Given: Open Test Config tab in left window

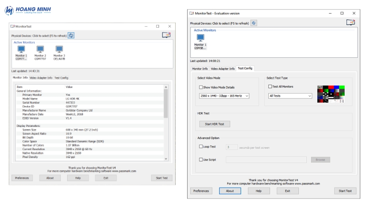Looking at the screenshot, I should click(61, 78).
